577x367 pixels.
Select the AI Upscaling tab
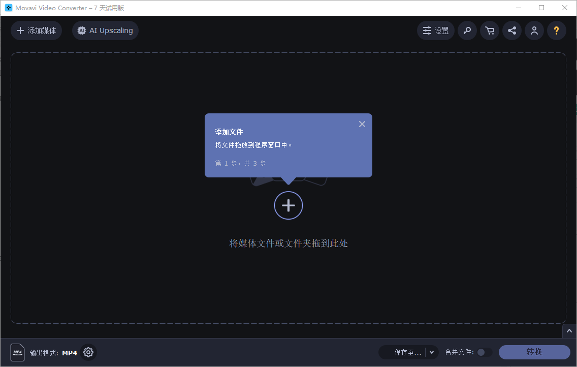(x=105, y=30)
